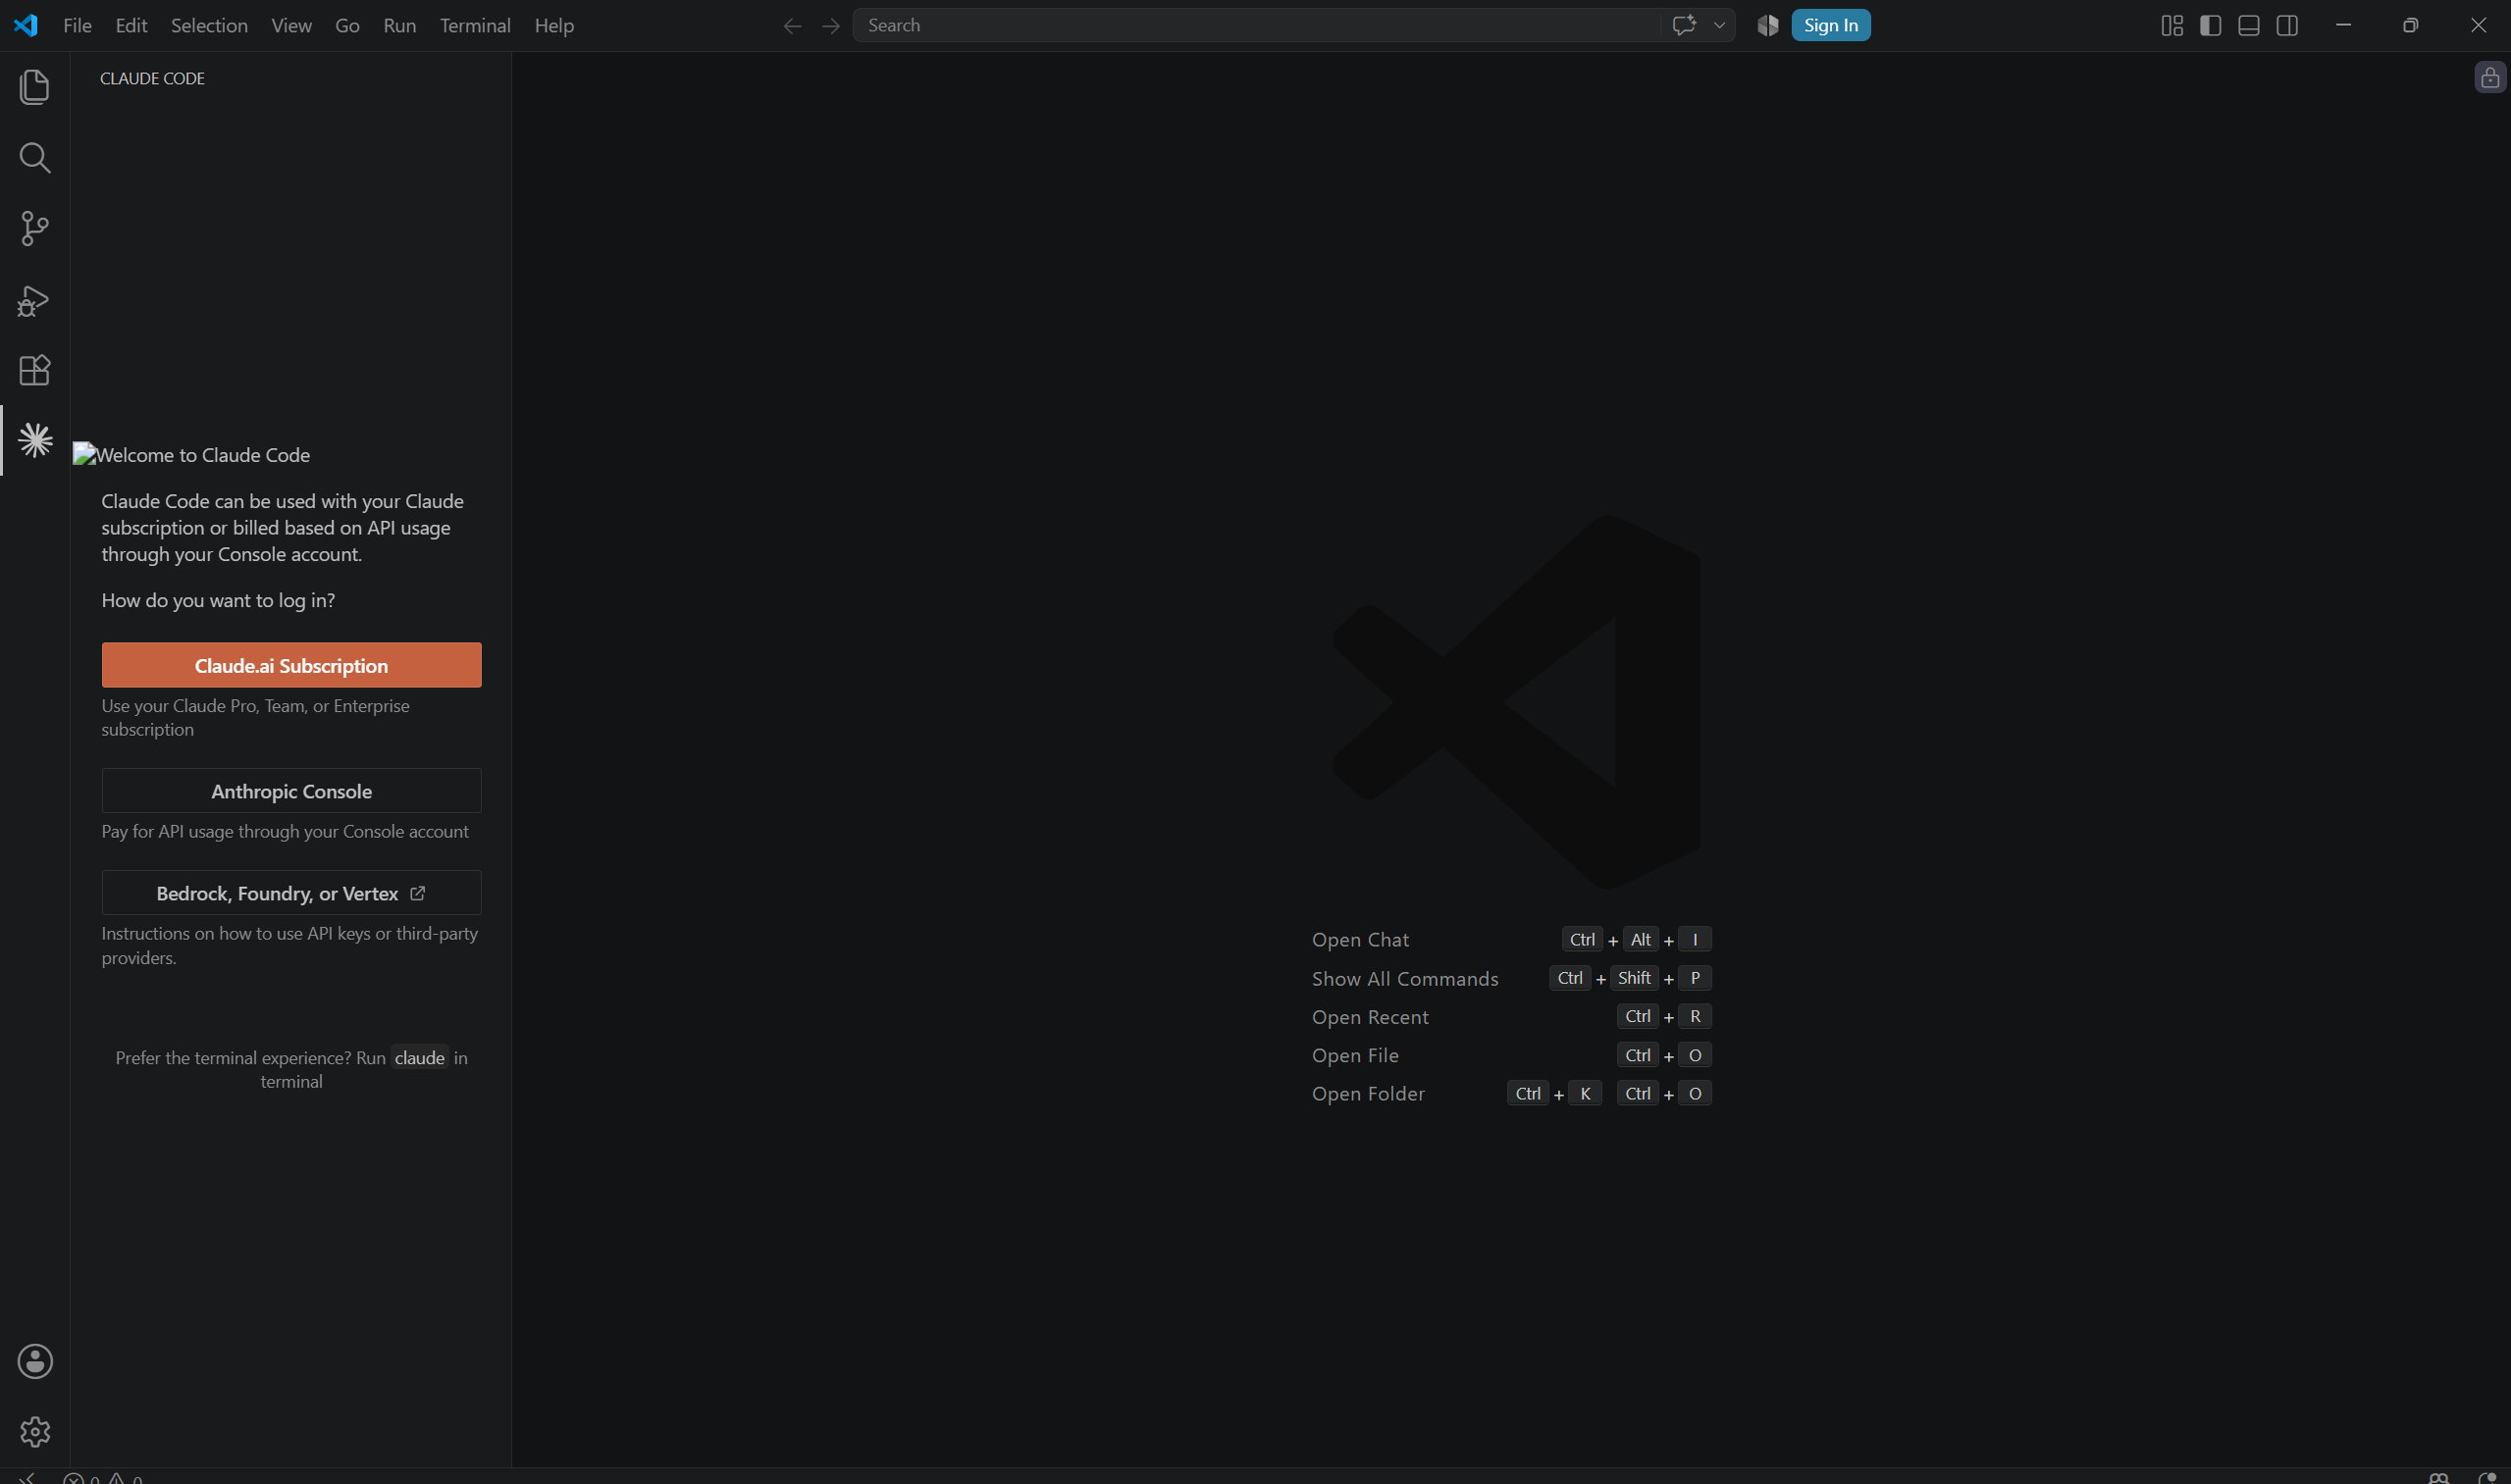Toggle the secondary side bar
The width and height of the screenshot is (2511, 1484).
pyautogui.click(x=2287, y=25)
